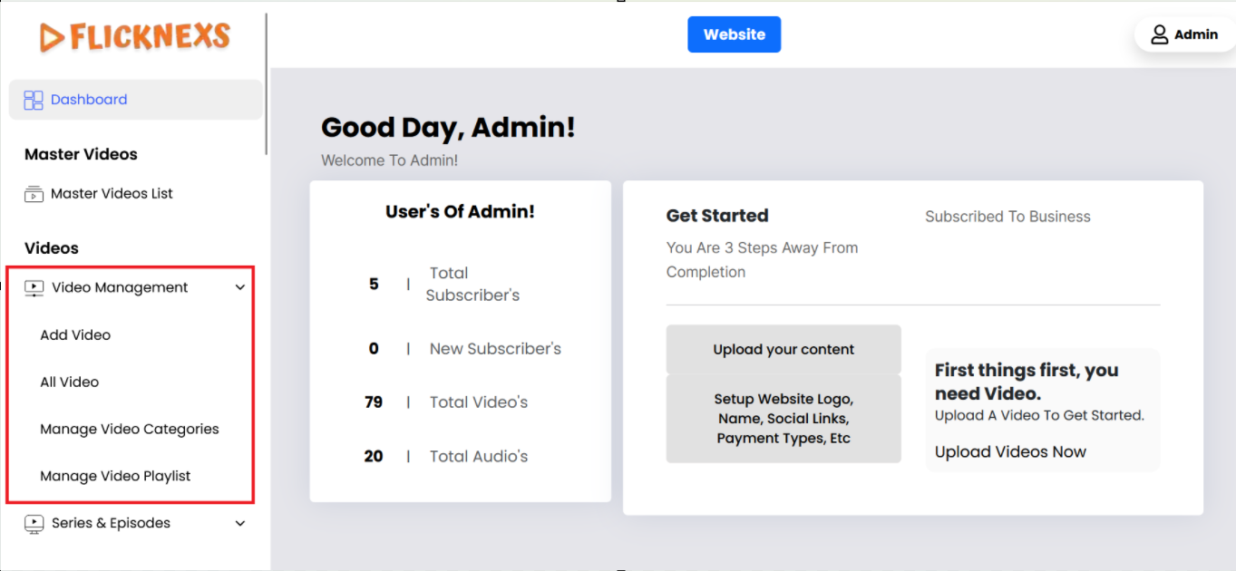The width and height of the screenshot is (1236, 571).
Task: Open All Video list
Action: (x=70, y=382)
